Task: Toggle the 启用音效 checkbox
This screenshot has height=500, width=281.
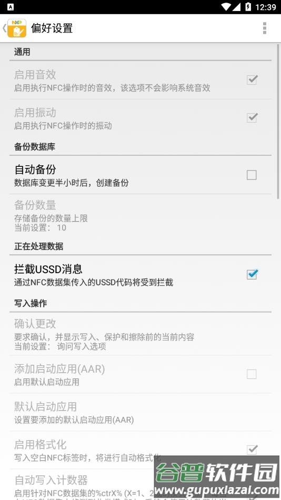Action: (252, 79)
